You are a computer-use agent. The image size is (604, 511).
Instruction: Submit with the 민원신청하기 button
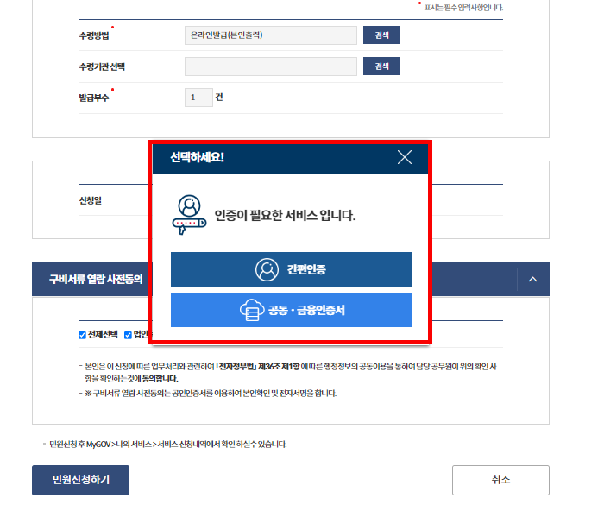80,480
